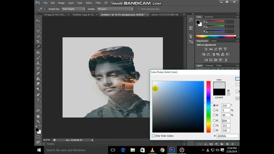Open layer style fx menu
Screen dimensions: 274x154
[x=206, y=144]
